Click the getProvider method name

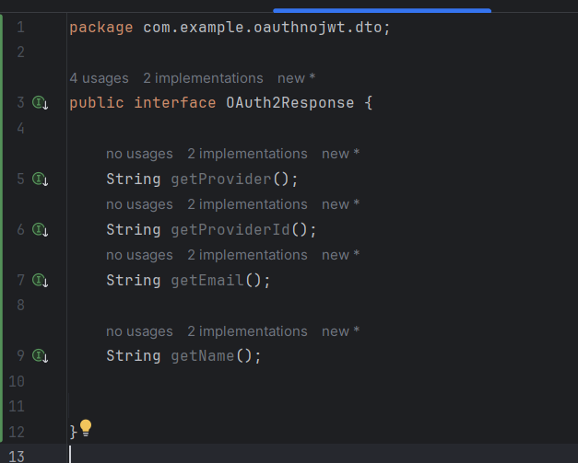pos(221,179)
